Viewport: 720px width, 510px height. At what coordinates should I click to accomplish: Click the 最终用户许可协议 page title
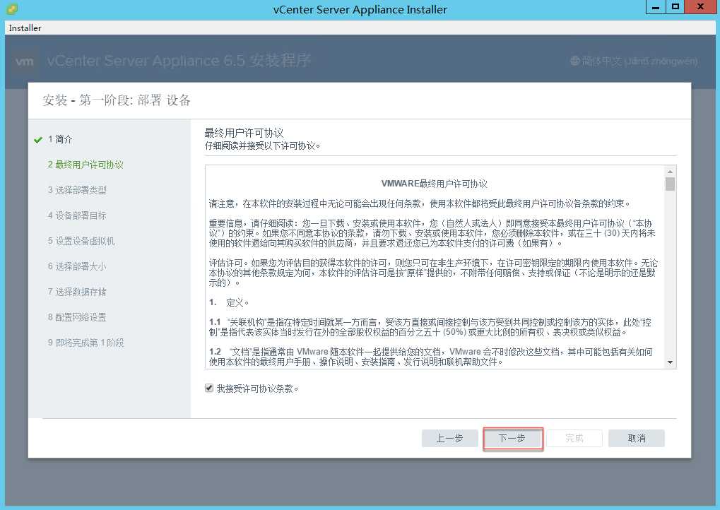click(x=244, y=133)
